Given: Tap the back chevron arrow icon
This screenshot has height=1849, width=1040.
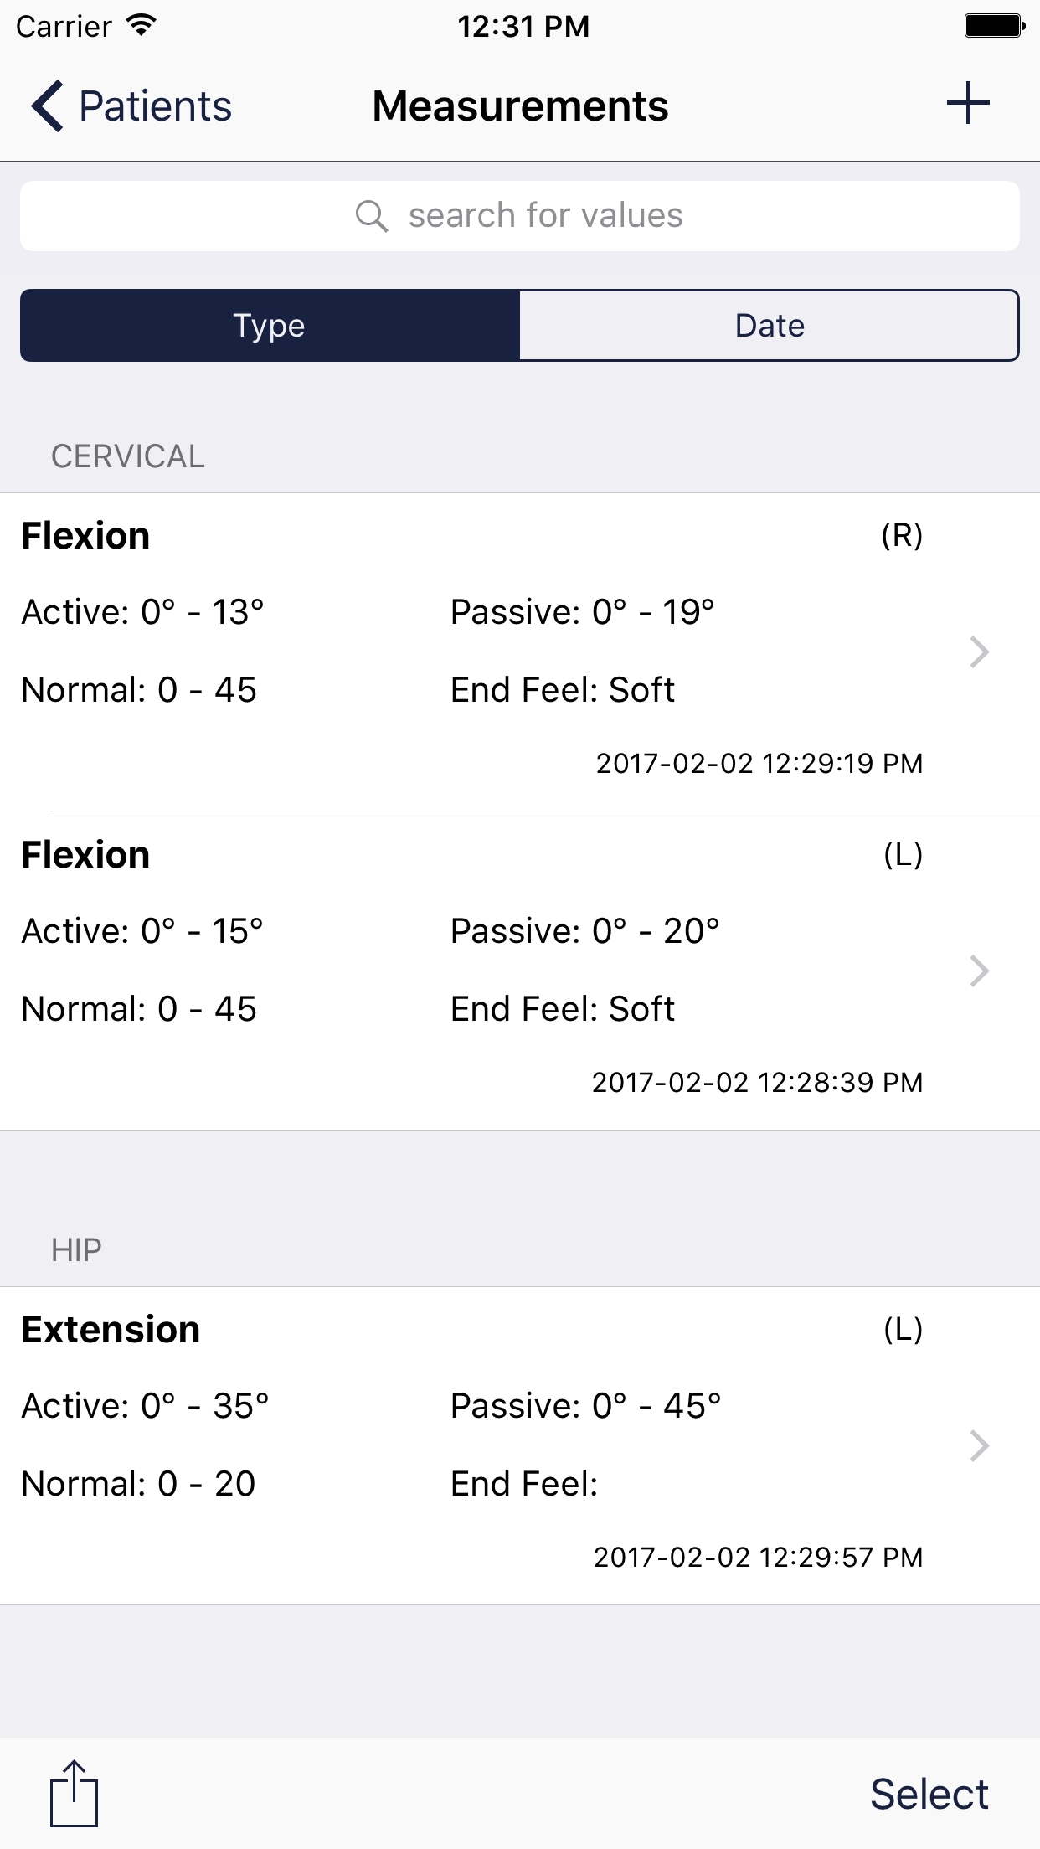Looking at the screenshot, I should tap(48, 106).
